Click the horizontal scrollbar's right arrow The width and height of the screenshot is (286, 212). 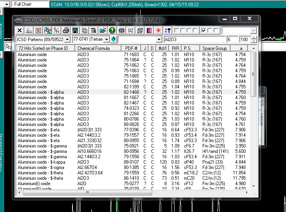point(247,192)
